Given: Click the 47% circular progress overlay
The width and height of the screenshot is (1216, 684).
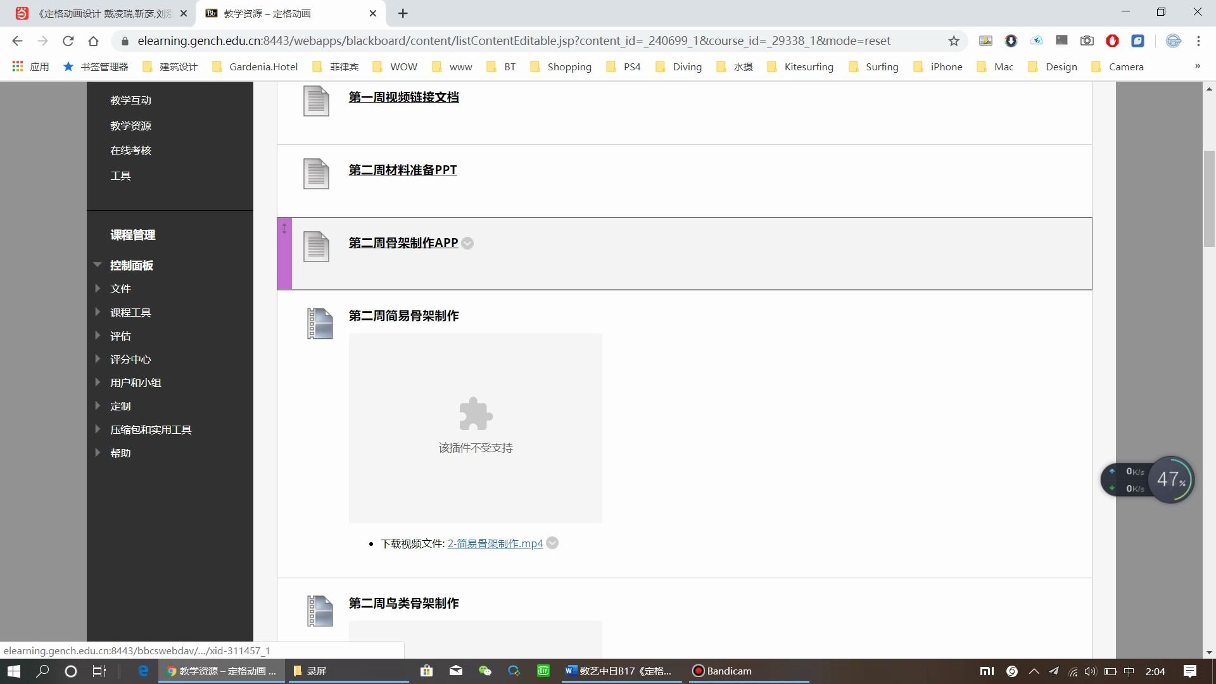Looking at the screenshot, I should [x=1172, y=479].
